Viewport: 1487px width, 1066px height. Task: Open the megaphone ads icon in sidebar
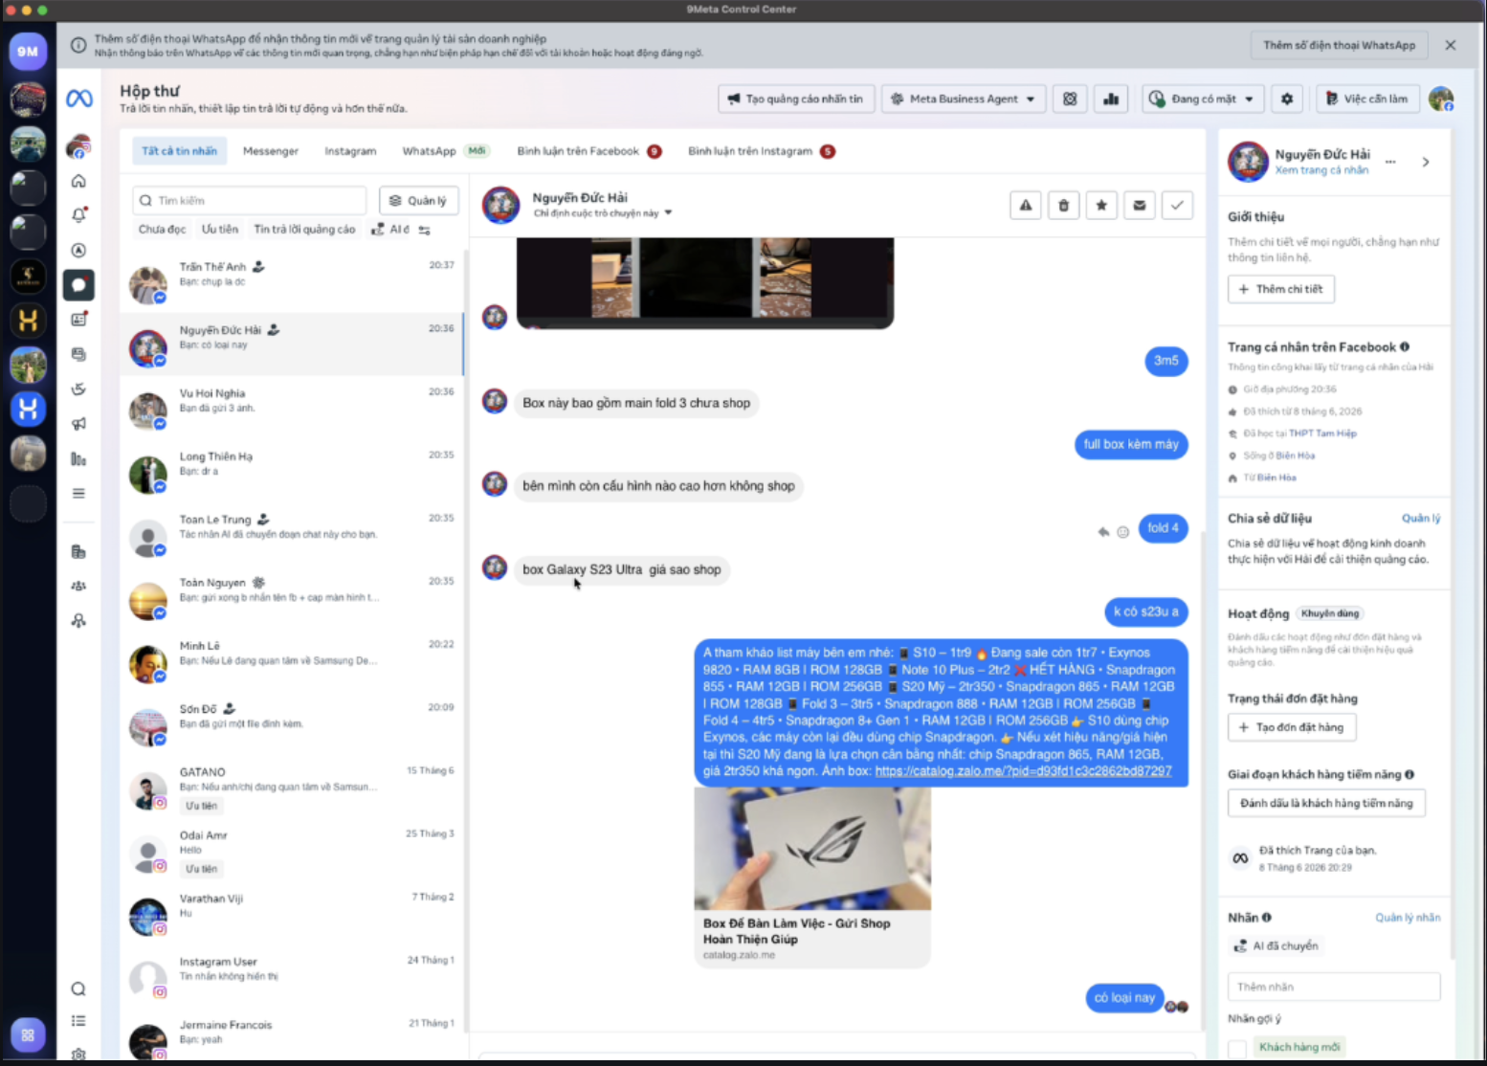point(78,424)
